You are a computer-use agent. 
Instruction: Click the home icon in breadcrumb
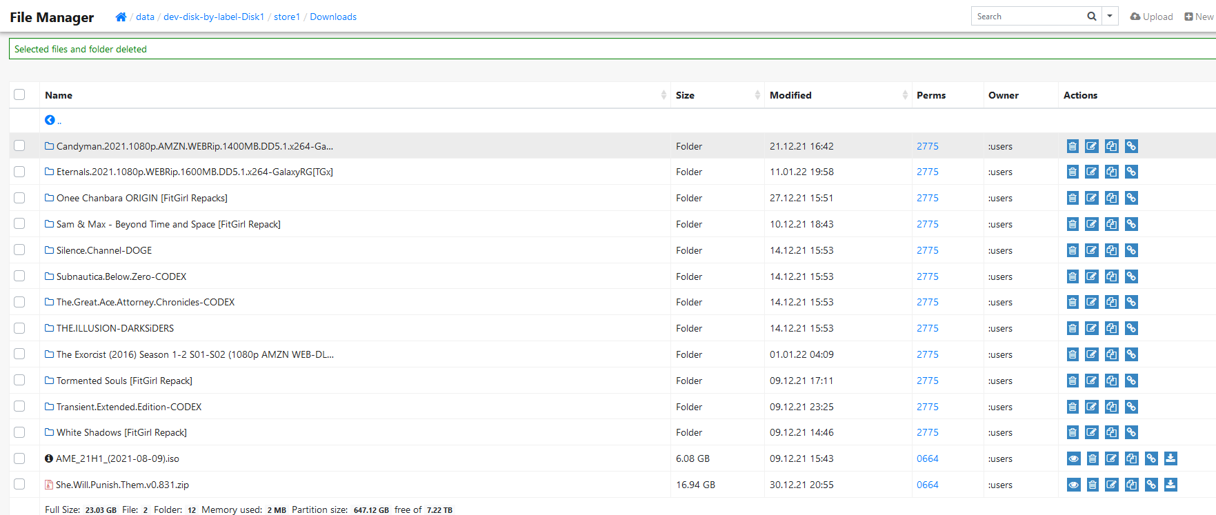[x=121, y=17]
